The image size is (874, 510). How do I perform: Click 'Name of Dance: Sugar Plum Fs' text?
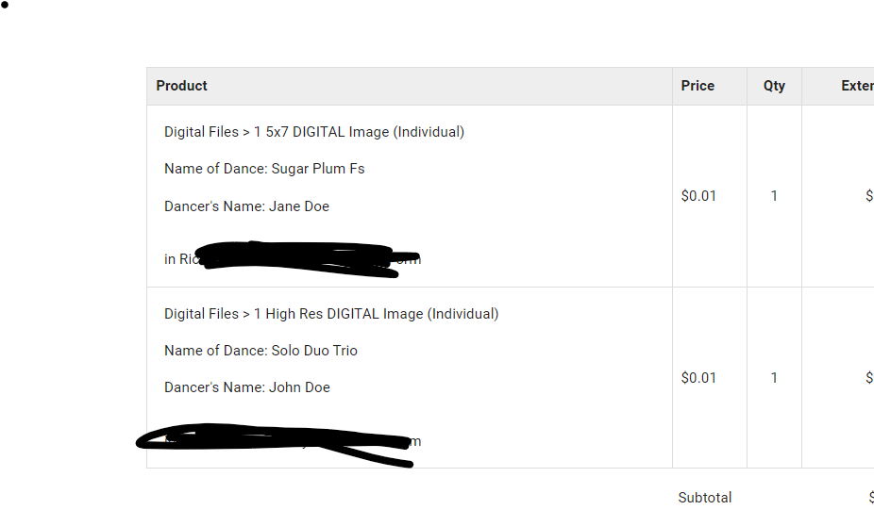tap(264, 169)
